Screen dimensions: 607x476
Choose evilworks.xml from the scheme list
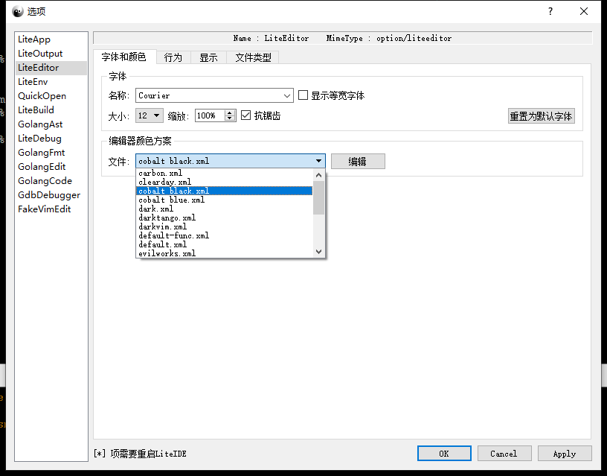[224, 253]
